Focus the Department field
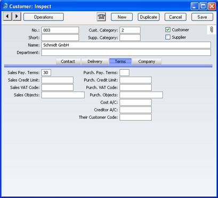Image resolution: width=218 pixels, height=198 pixels. 126,53
